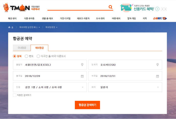Image resolution: width=176 pixels, height=119 pixels.
Task: Open the 생활·홈·데코 menu
Action: pos(47,18)
